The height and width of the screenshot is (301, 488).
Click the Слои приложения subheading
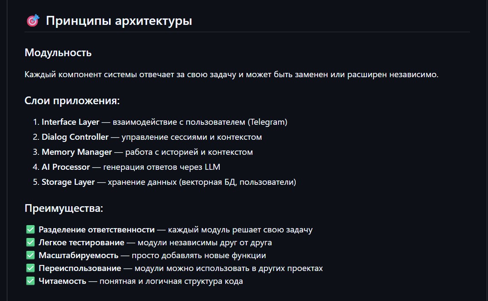pyautogui.click(x=72, y=101)
